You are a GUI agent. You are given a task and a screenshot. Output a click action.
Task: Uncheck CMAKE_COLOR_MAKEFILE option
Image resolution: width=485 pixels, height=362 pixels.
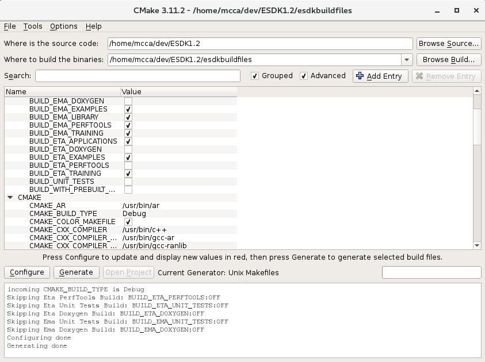coord(128,221)
